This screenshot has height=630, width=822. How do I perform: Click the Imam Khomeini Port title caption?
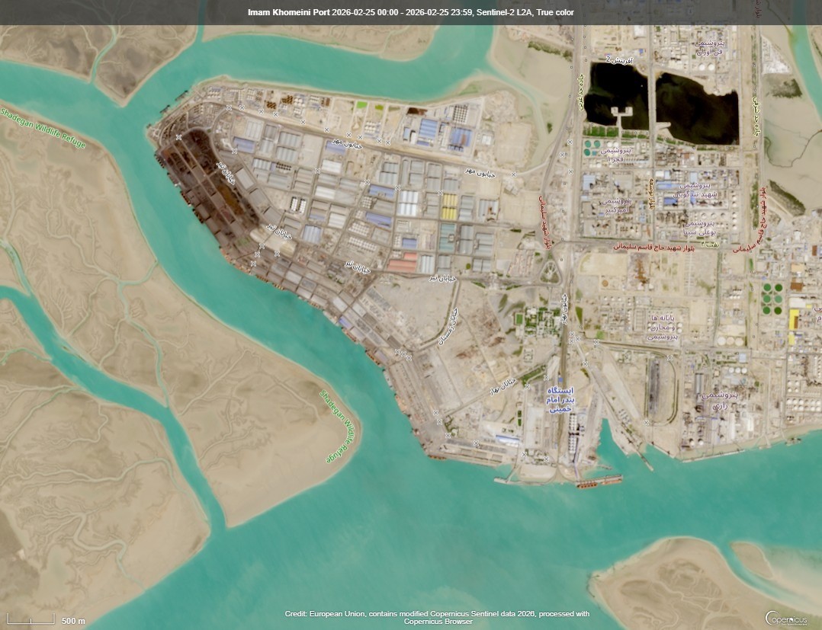(411, 12)
